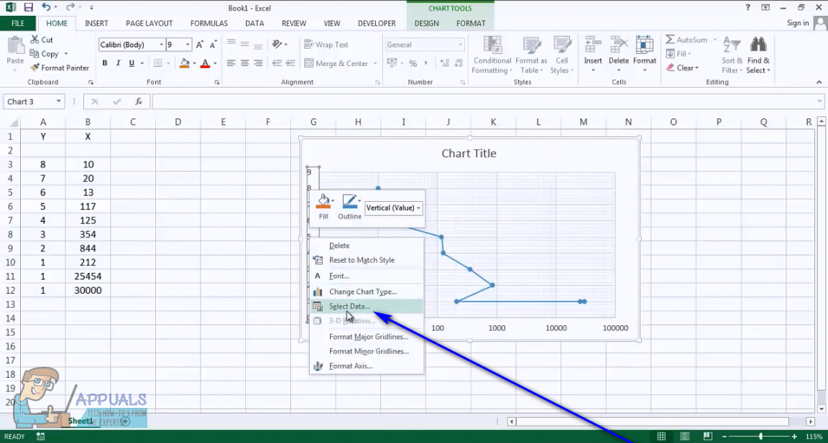Switch to Page Layout view in status bar

pos(685,436)
